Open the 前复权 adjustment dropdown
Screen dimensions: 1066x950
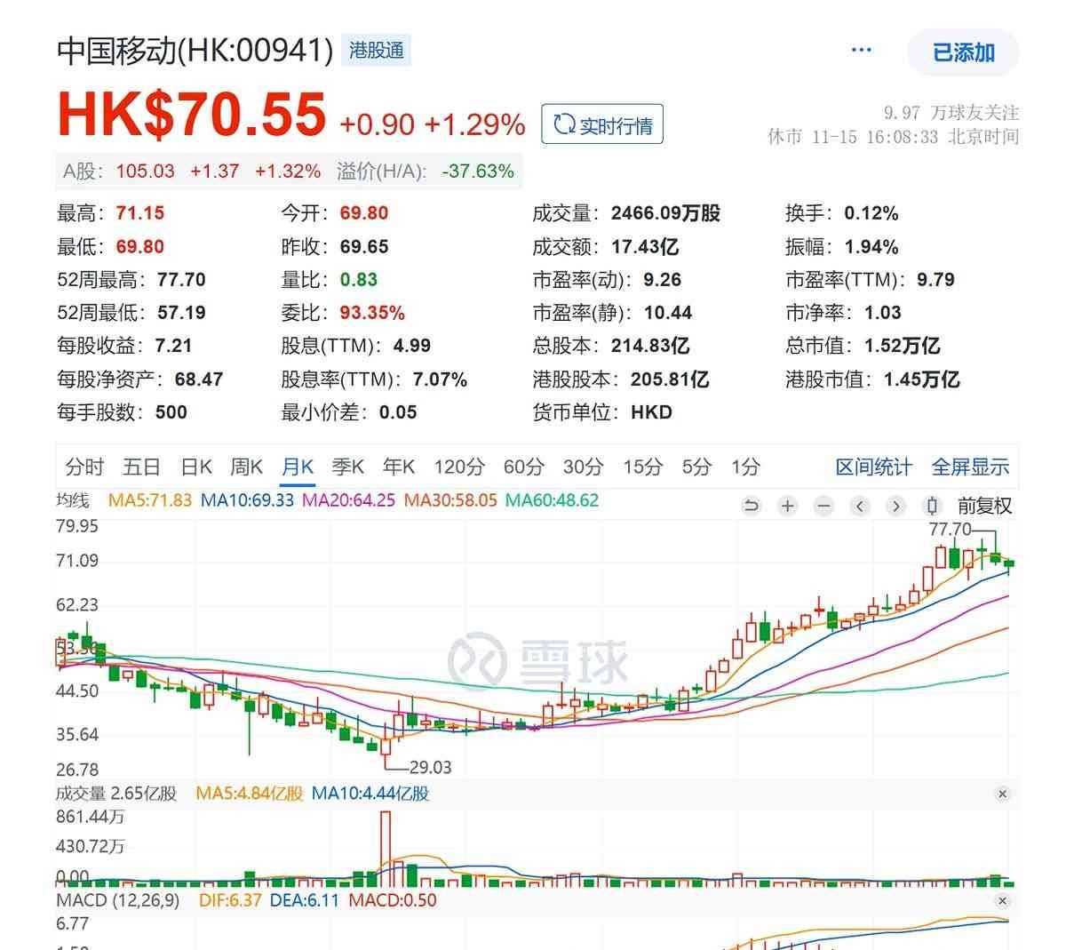[984, 506]
